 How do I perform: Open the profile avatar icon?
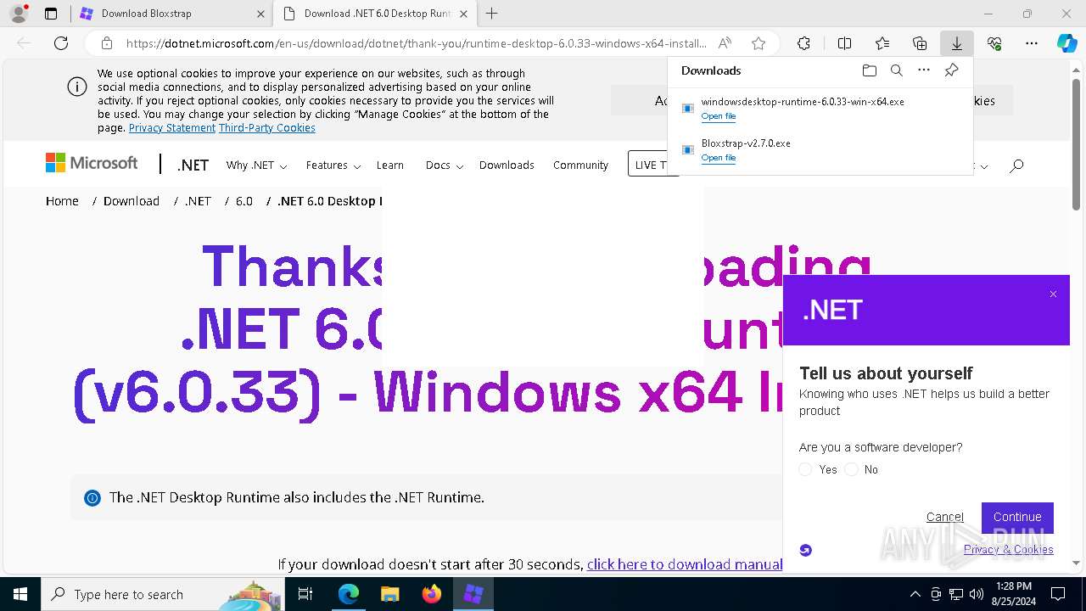[18, 14]
